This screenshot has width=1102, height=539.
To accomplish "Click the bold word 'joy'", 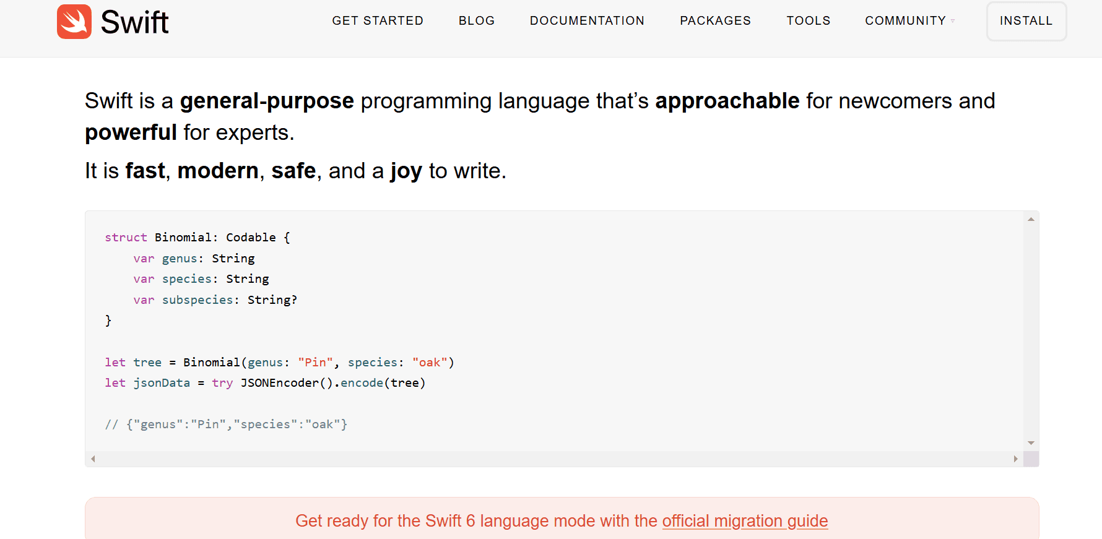I will tap(406, 171).
